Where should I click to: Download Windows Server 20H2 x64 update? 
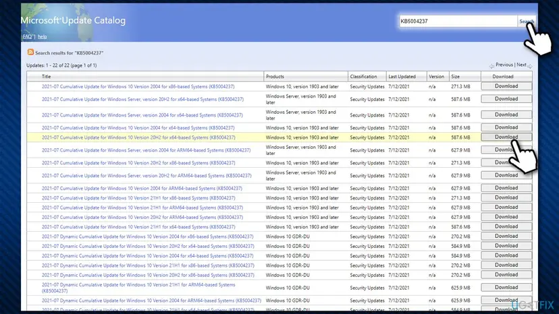point(506,99)
